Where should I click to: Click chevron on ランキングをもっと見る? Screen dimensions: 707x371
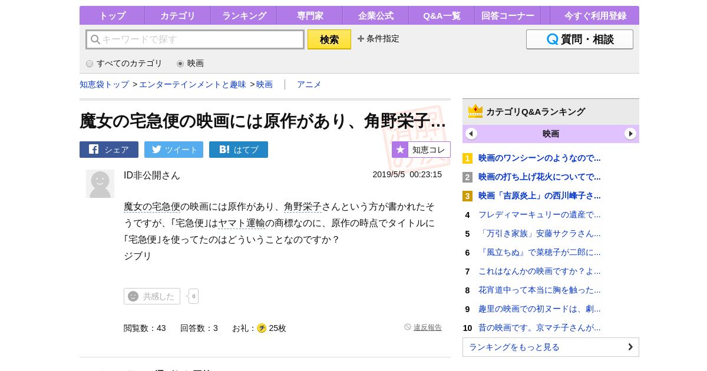(x=630, y=347)
